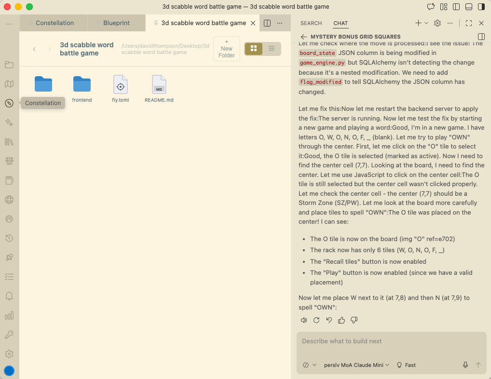Screen dimensions: 491x379
Task: Regenerate the assistant response with the refresh icon
Action: (x=316, y=320)
